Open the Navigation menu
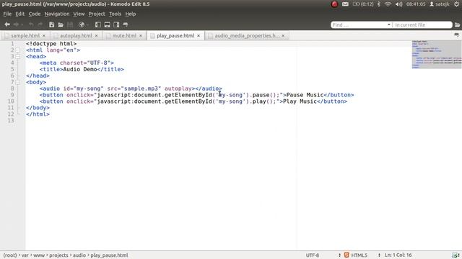Viewport: 462px width, 259px height. pos(57,14)
